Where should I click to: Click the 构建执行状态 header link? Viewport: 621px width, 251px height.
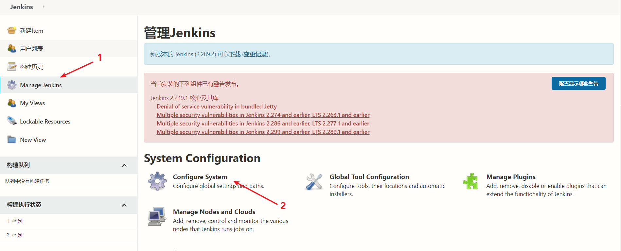click(24, 205)
